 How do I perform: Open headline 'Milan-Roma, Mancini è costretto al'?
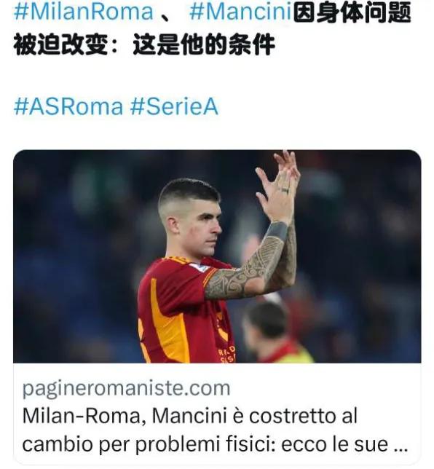[190, 416]
